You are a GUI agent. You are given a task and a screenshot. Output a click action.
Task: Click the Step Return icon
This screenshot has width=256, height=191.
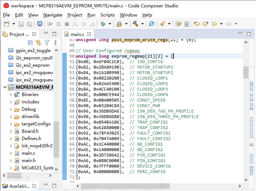[x=92, y=24]
